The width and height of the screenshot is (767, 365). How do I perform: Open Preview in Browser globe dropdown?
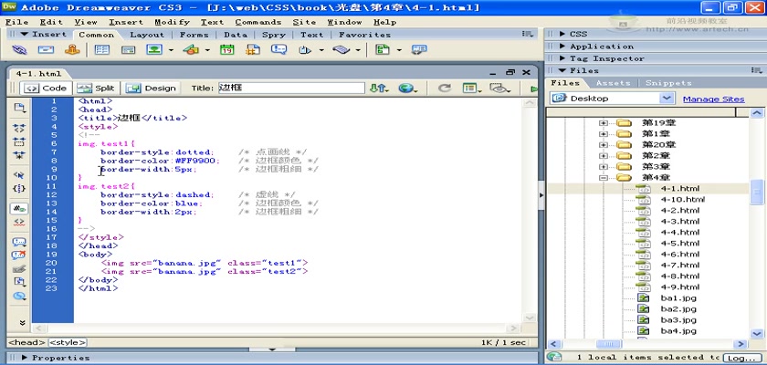(x=408, y=89)
